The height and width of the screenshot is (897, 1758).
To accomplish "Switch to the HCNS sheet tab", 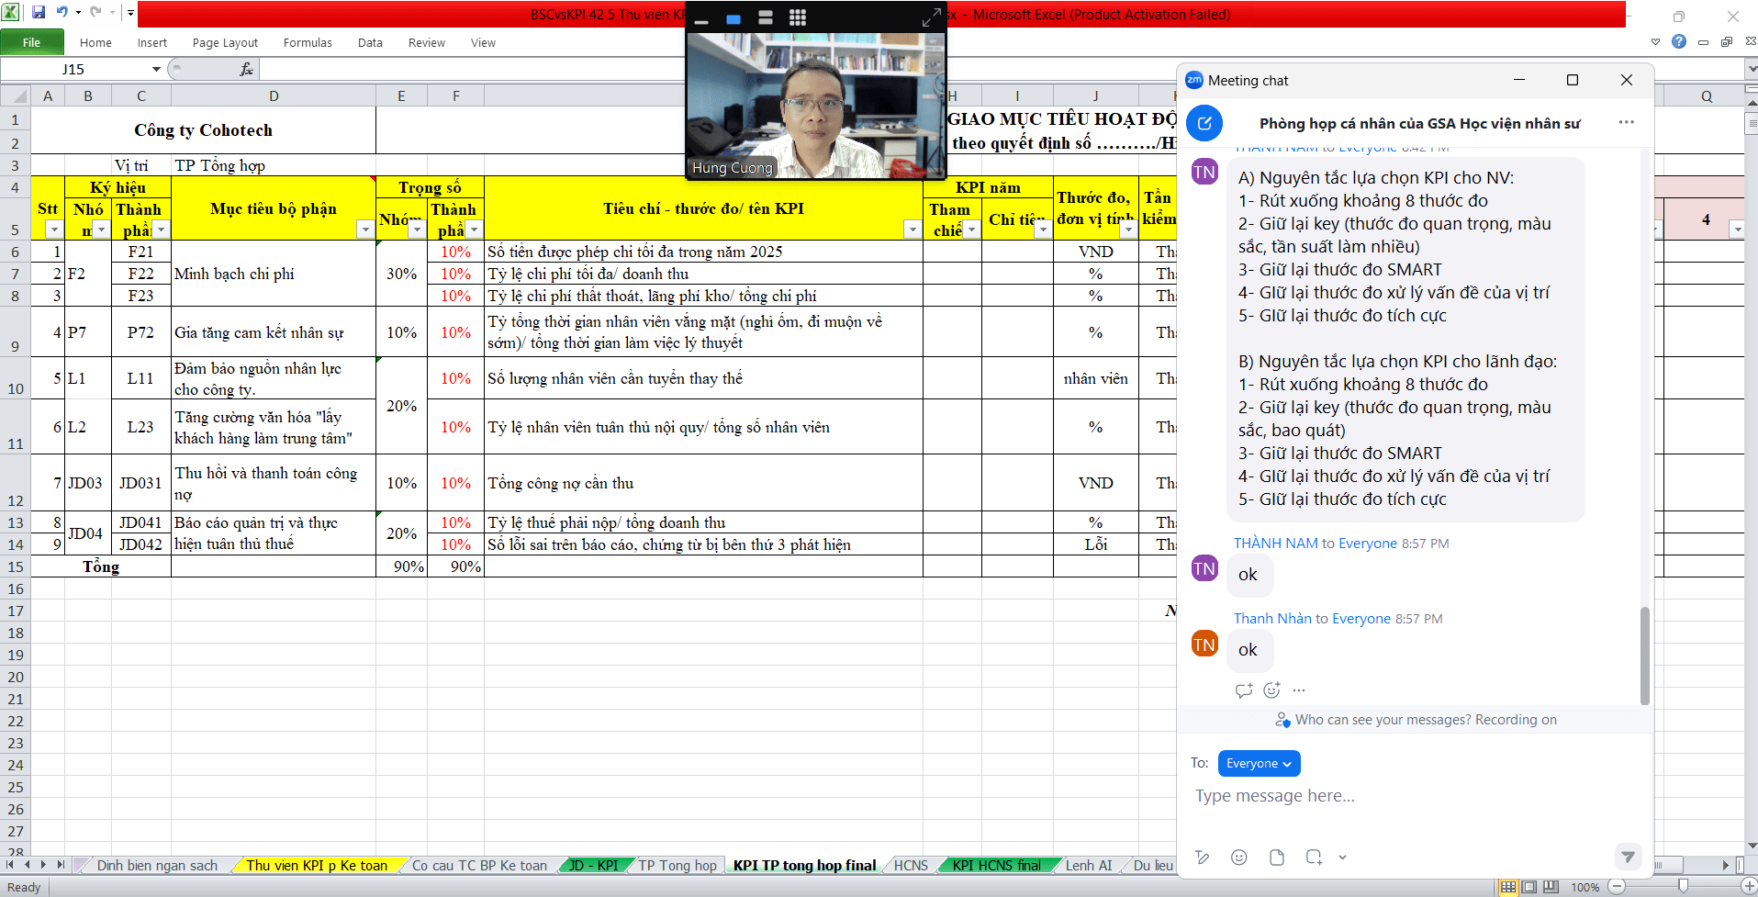I will click(x=911, y=865).
